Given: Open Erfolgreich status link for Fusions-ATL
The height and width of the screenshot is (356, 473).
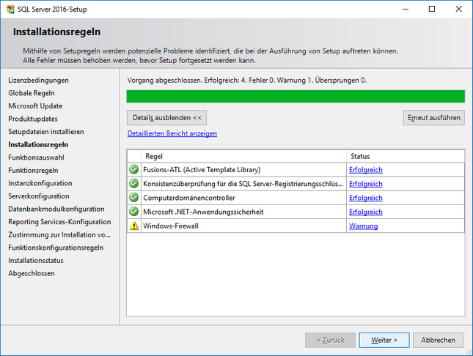Looking at the screenshot, I should pyautogui.click(x=366, y=170).
